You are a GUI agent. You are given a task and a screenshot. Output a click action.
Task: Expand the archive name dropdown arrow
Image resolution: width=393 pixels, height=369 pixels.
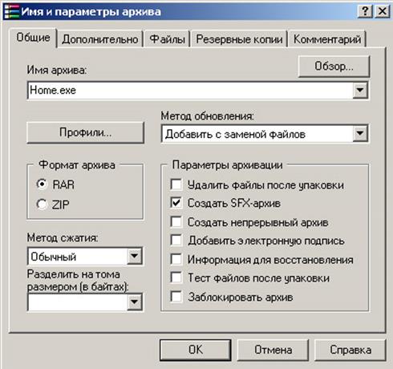pos(360,90)
